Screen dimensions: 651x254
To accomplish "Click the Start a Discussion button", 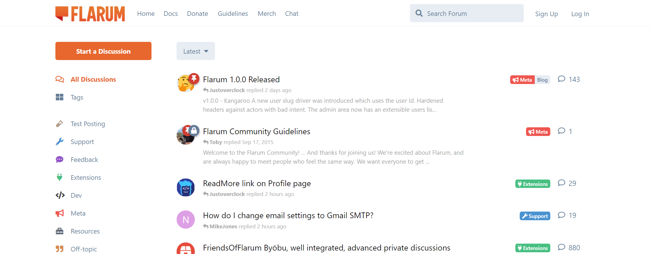I will pos(103,51).
